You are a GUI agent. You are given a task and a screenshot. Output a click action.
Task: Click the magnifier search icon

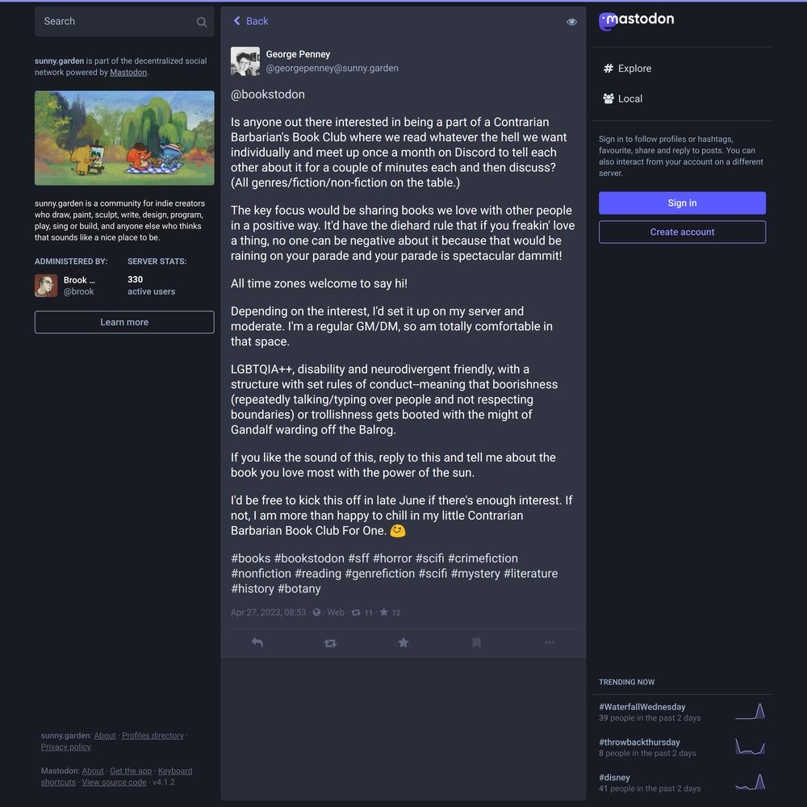pyautogui.click(x=202, y=22)
